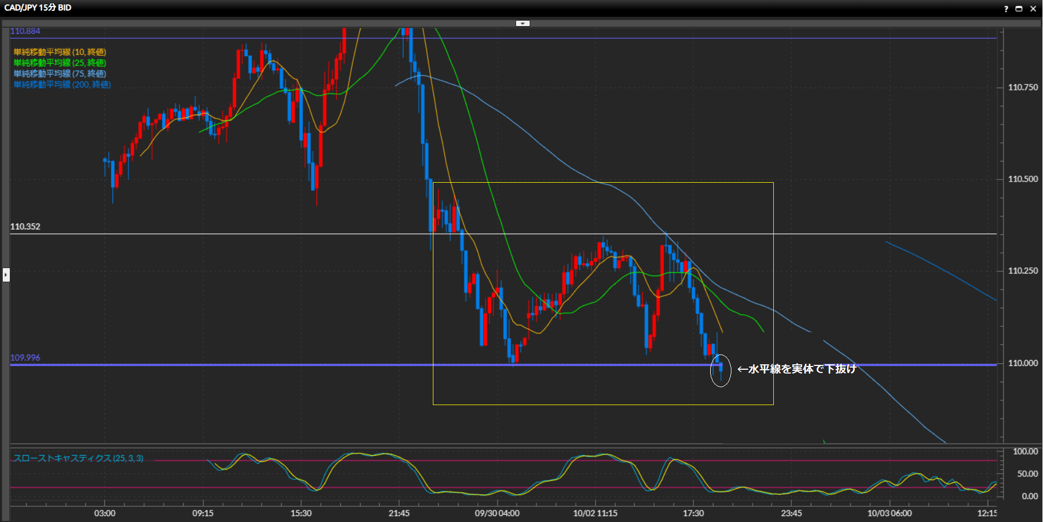Click the CAD/JPY 15分 BID title

[x=38, y=8]
